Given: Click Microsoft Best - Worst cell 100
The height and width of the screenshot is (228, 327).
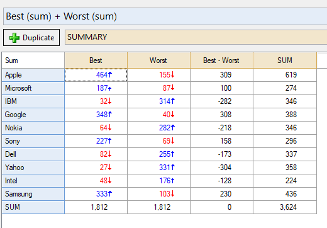Looking at the screenshot, I should coord(221,88).
